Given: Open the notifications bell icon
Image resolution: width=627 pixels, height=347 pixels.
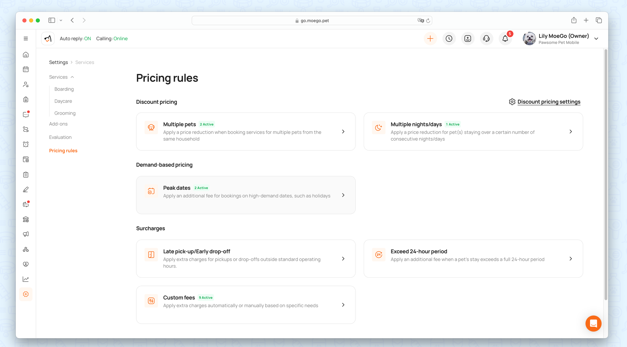Looking at the screenshot, I should click(x=505, y=39).
